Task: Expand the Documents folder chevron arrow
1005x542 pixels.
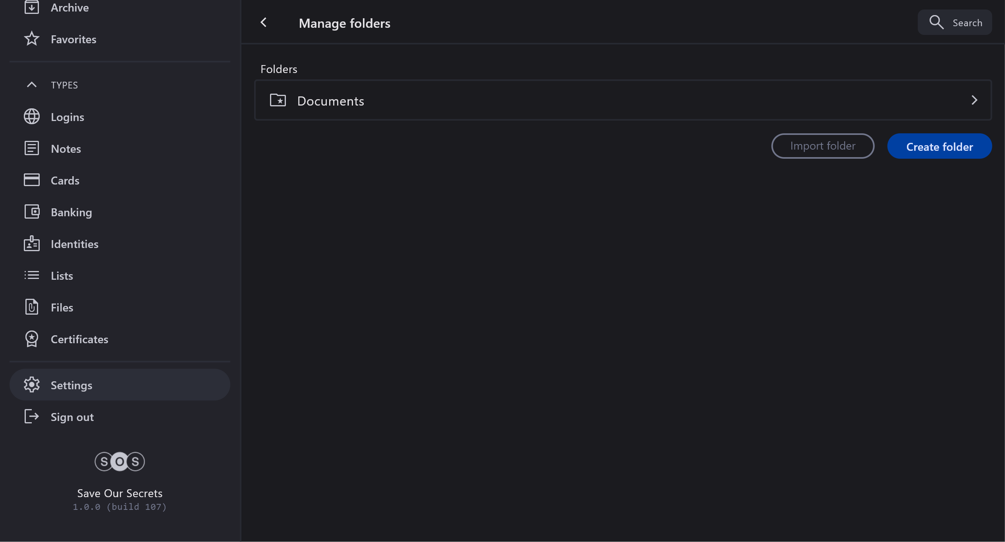Action: pyautogui.click(x=974, y=100)
